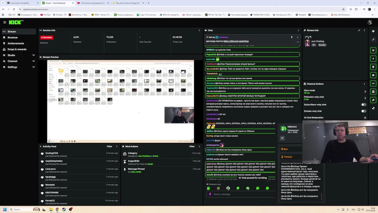Open the profile avatar in Kick header
The height and width of the screenshot is (213, 378).
pos(370,22)
